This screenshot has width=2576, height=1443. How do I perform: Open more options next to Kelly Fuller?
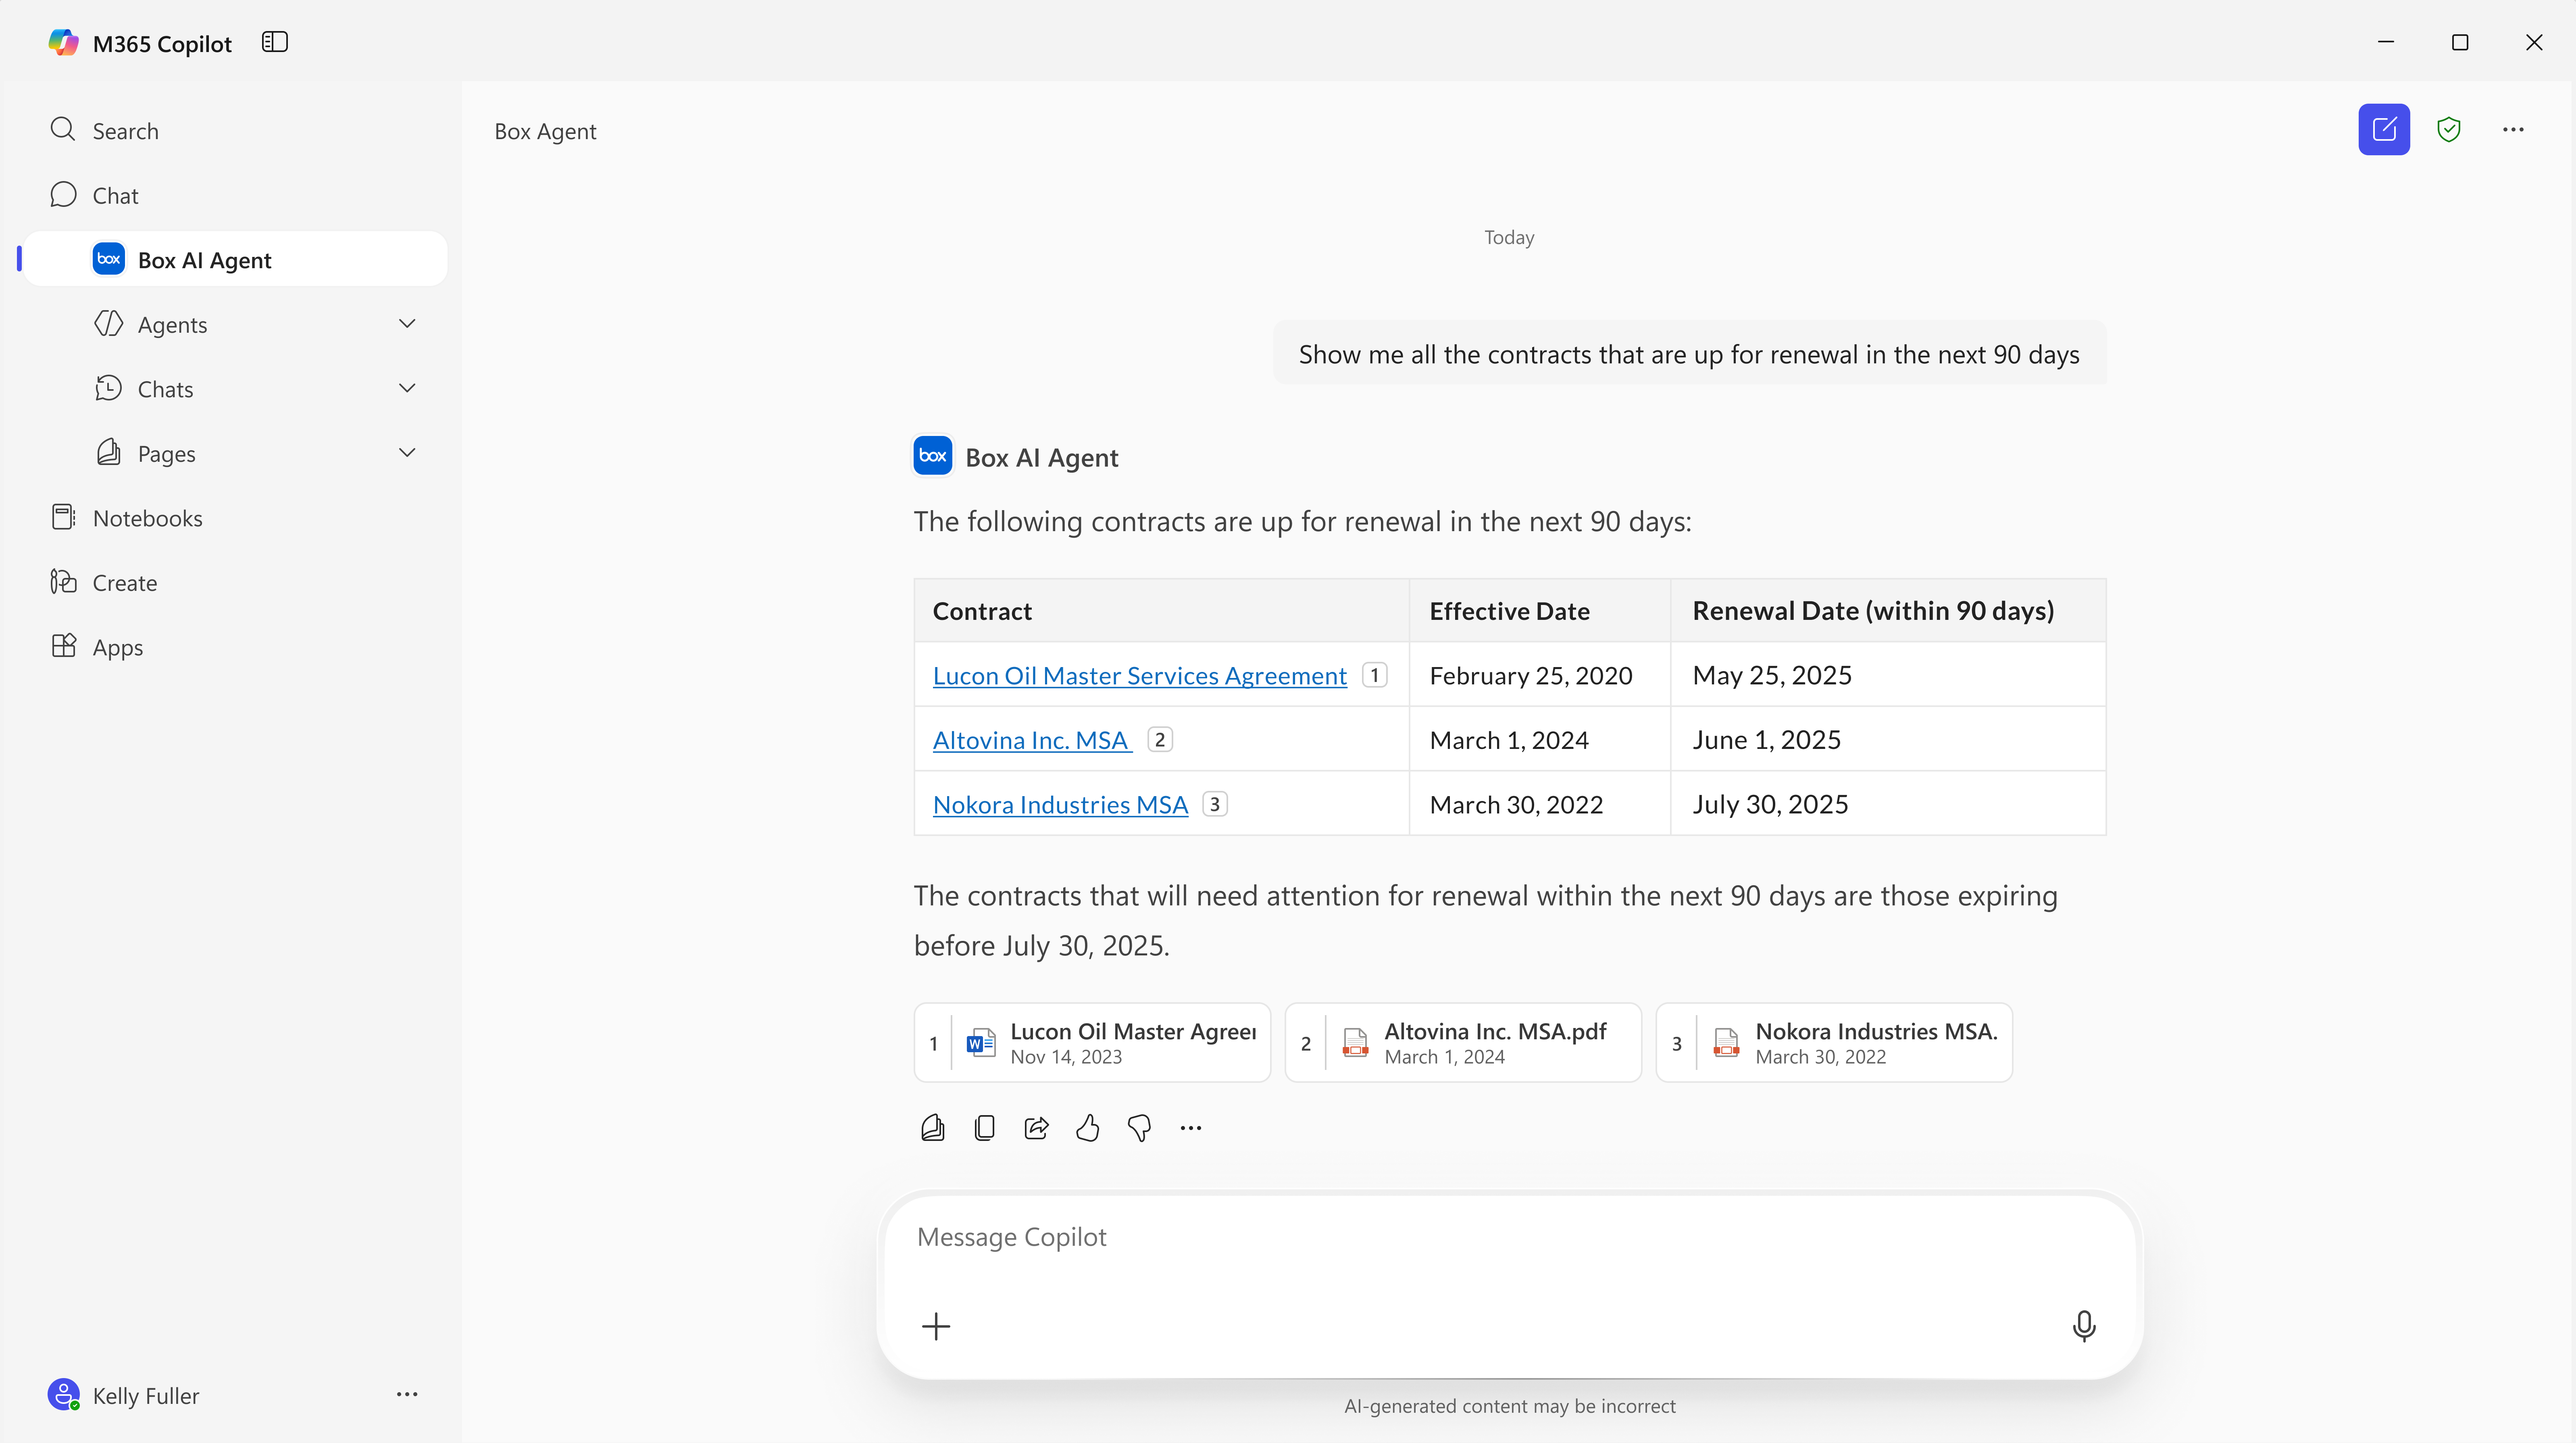tap(407, 1394)
